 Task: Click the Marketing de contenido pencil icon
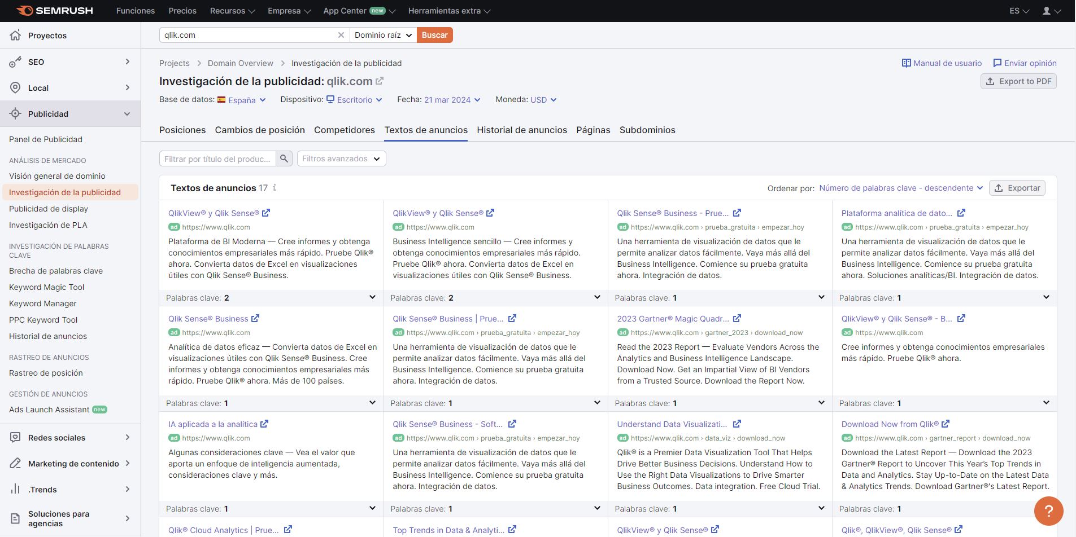(15, 464)
